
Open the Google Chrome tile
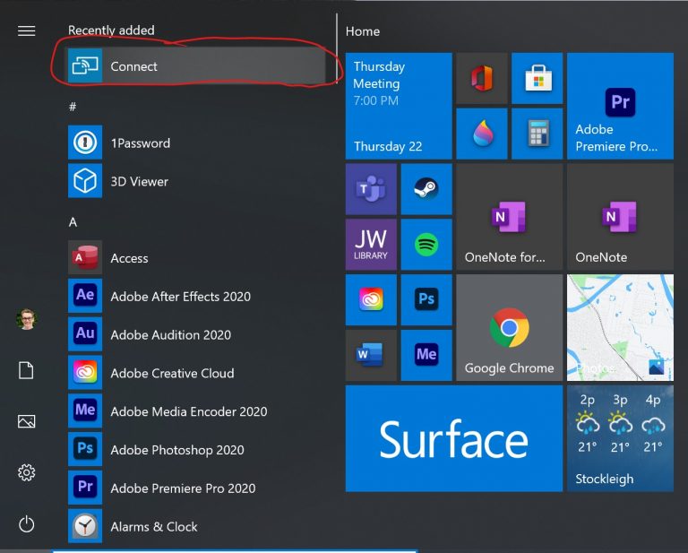pyautogui.click(x=510, y=327)
